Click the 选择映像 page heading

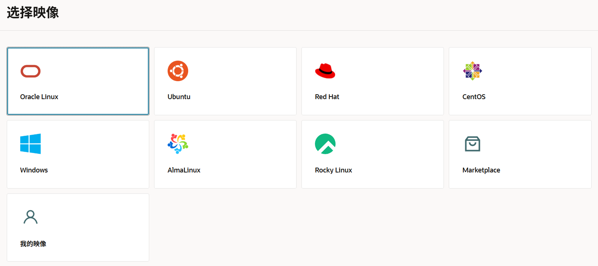[33, 13]
